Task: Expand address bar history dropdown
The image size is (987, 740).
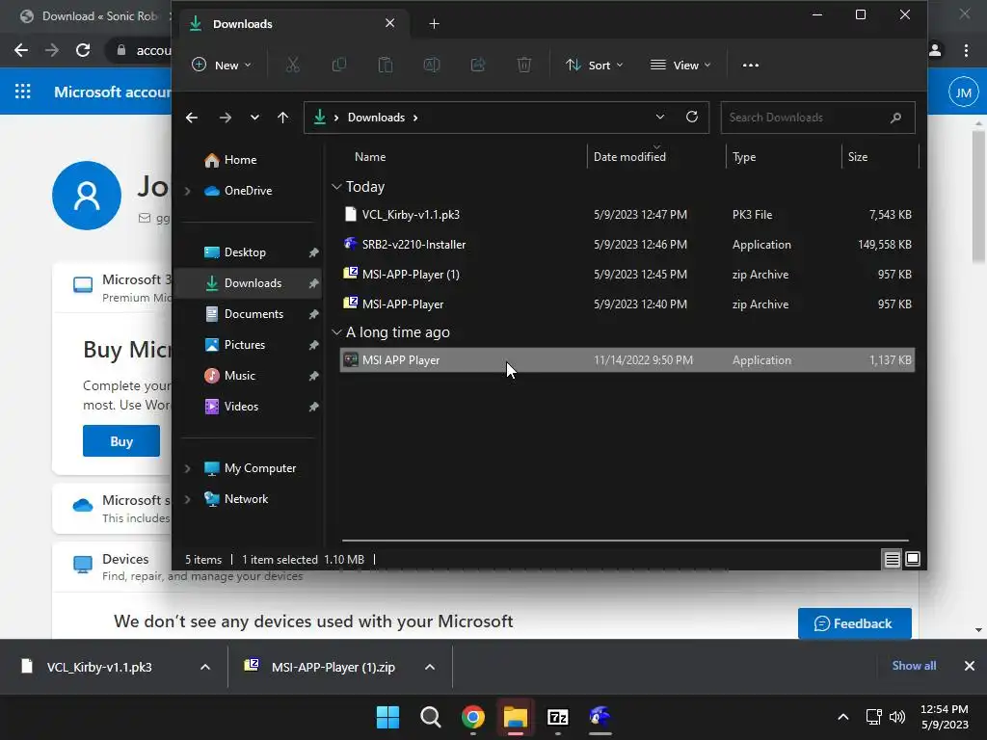Action: point(659,117)
